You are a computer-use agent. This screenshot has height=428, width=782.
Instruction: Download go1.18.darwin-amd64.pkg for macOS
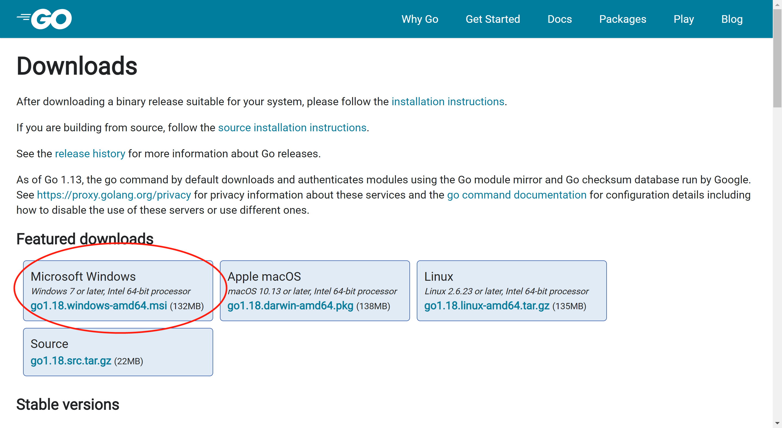(290, 306)
